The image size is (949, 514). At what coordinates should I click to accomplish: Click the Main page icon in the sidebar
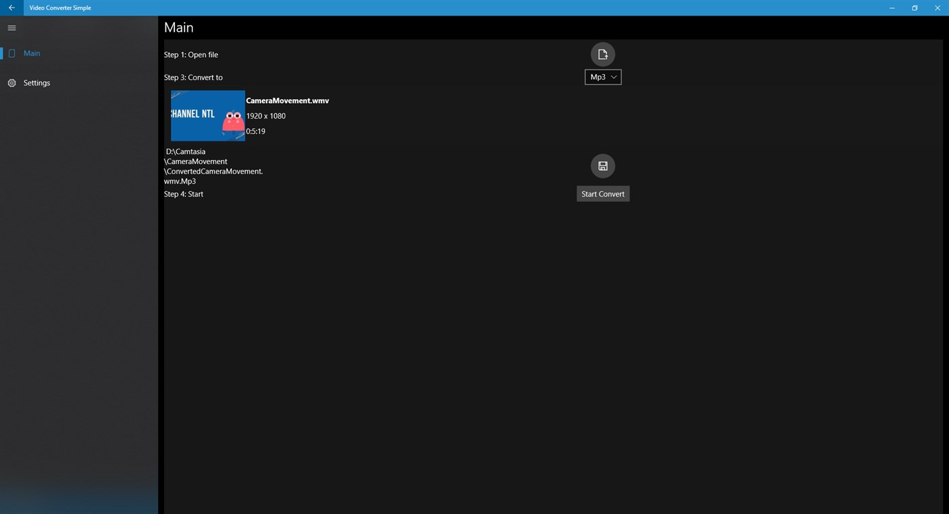point(12,53)
